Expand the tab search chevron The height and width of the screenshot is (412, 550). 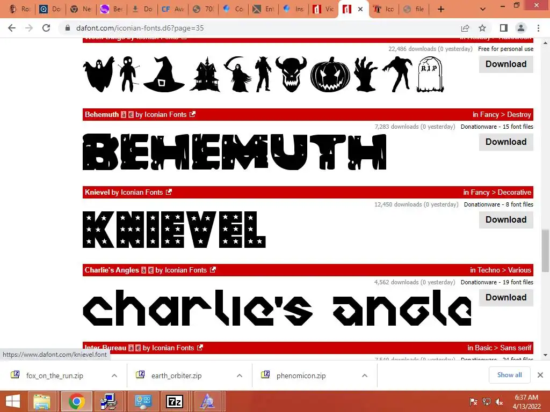click(x=483, y=10)
